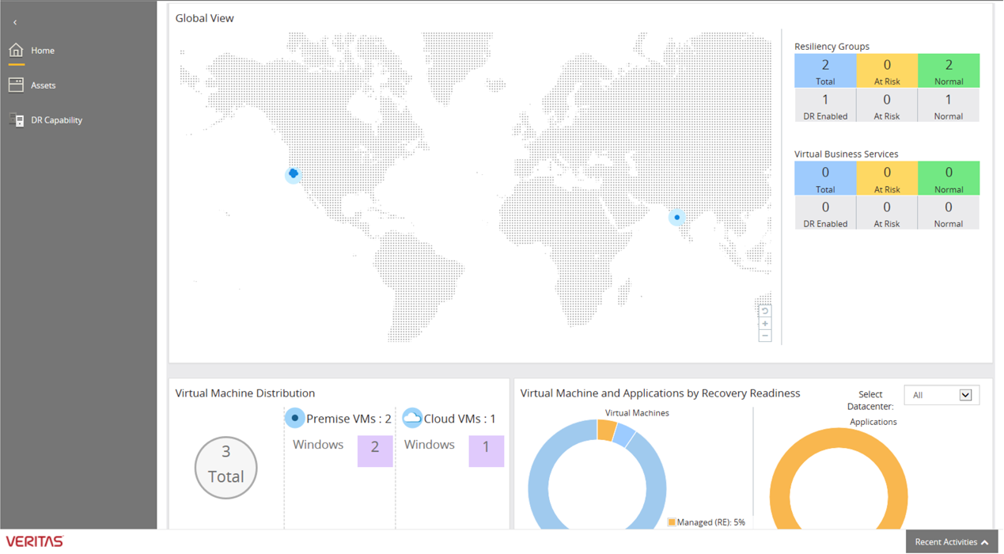
Task: Click the Virtual Business Services At Risk tile
Action: click(x=886, y=178)
